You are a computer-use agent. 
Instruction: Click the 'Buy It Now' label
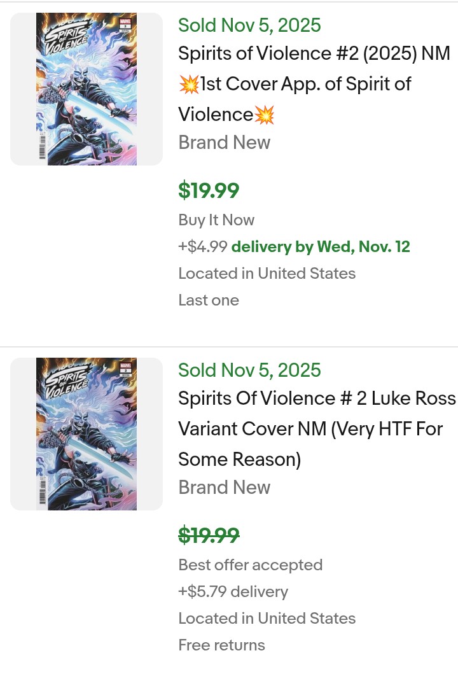point(216,220)
